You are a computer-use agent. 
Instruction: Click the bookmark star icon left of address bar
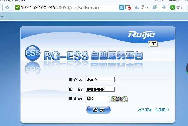[7, 7]
